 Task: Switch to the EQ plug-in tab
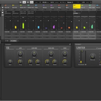(x=7, y=41)
